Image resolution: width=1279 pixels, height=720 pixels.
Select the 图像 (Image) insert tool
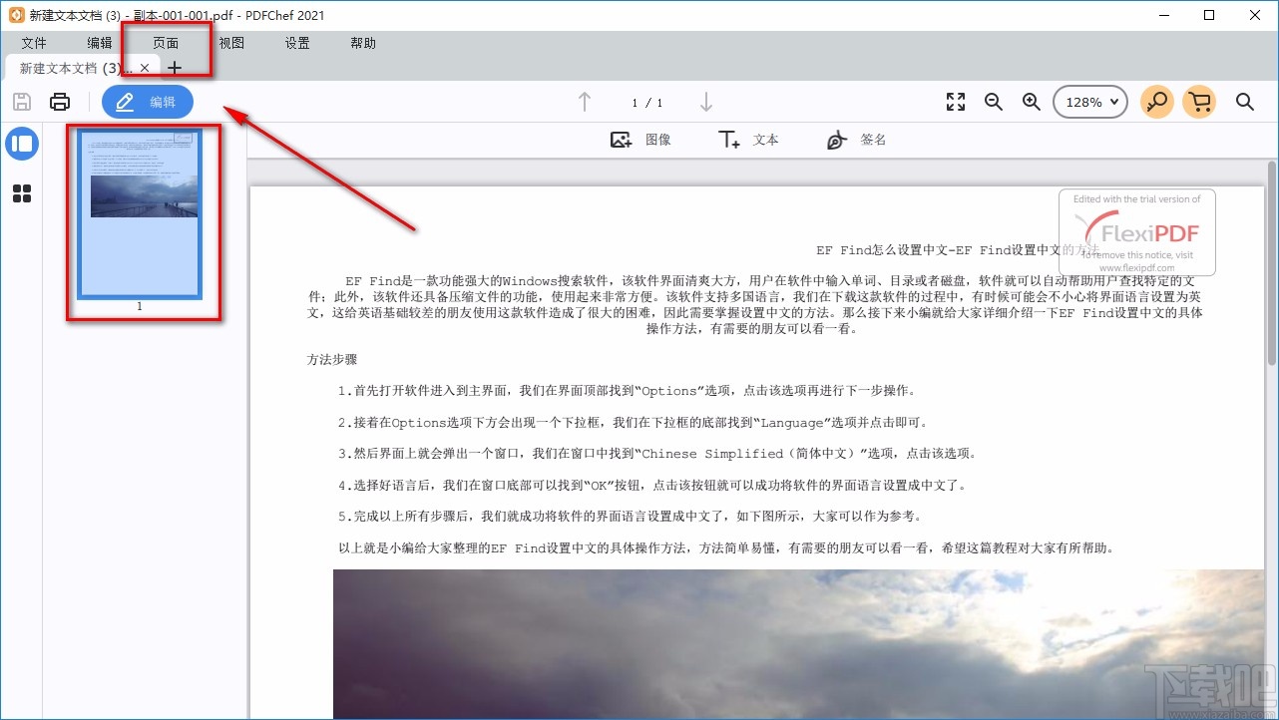pyautogui.click(x=644, y=140)
